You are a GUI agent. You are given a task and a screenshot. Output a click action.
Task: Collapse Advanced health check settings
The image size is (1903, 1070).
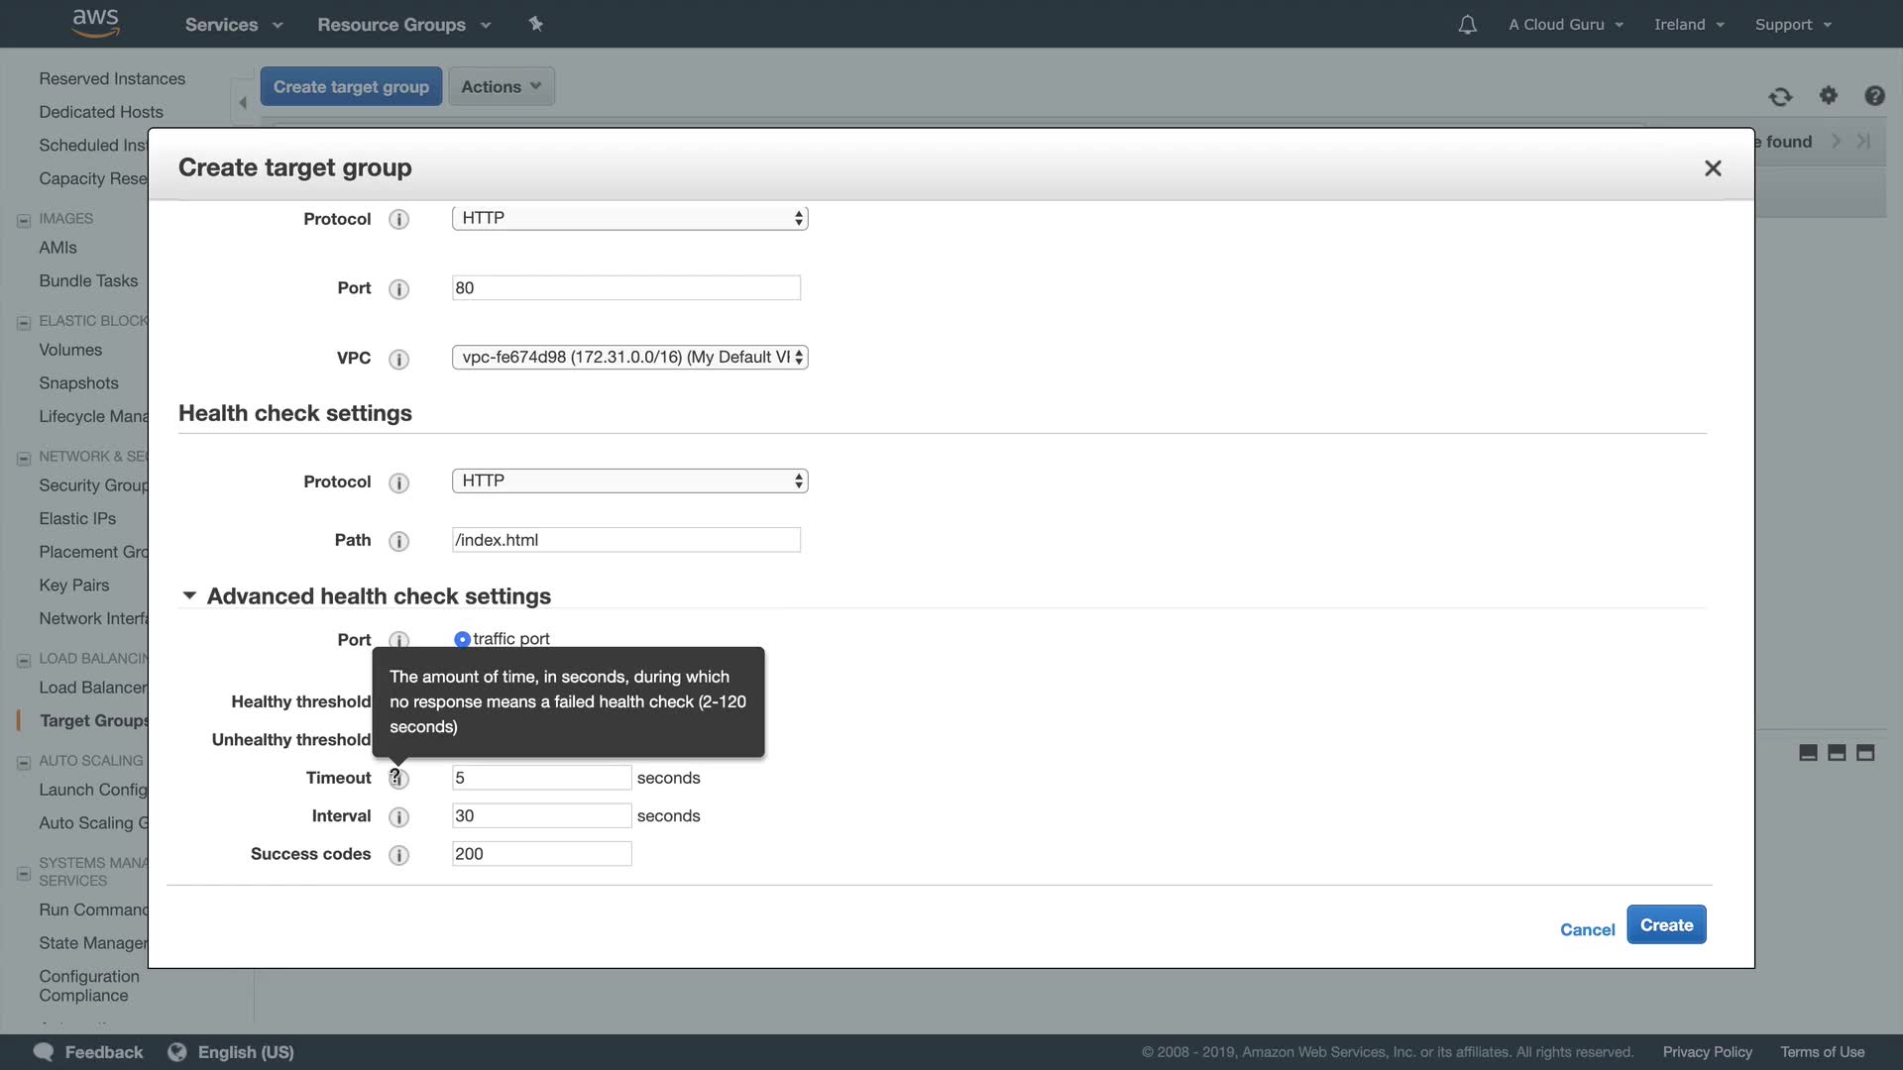[189, 595]
